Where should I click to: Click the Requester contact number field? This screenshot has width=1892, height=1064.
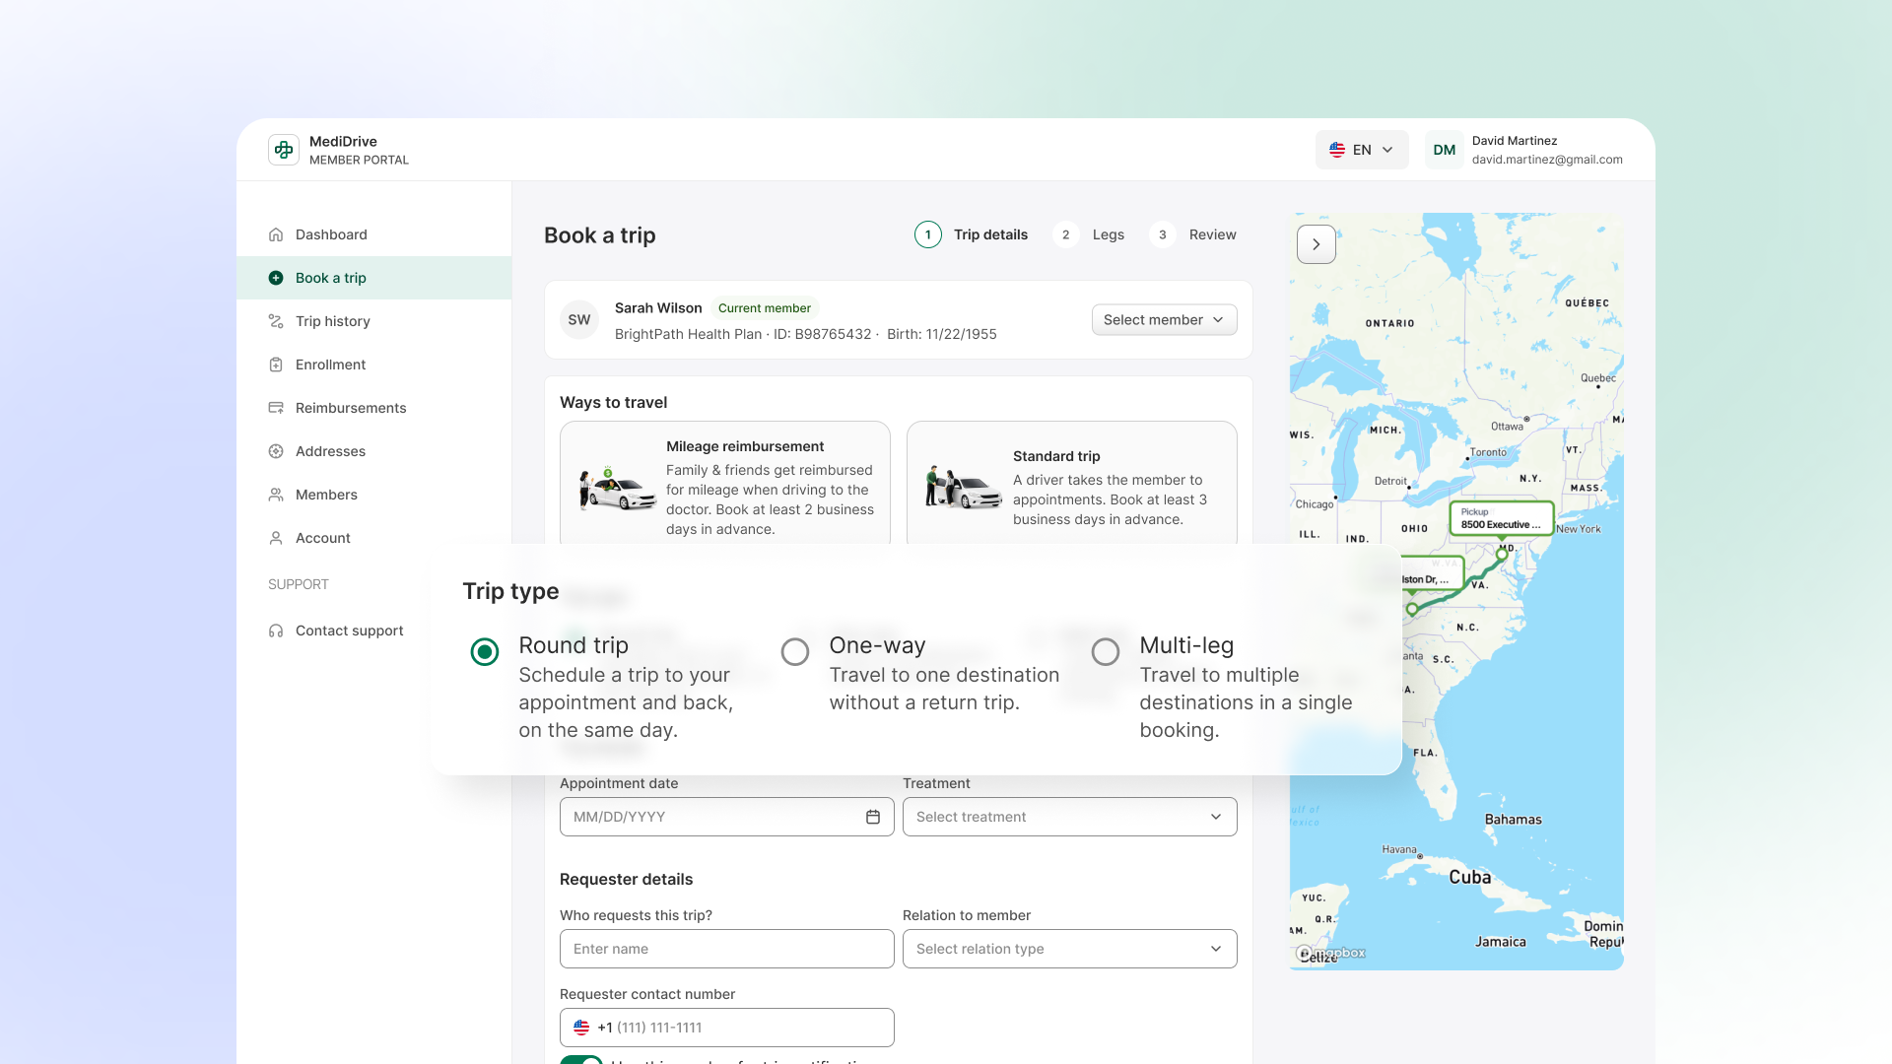727,1028
